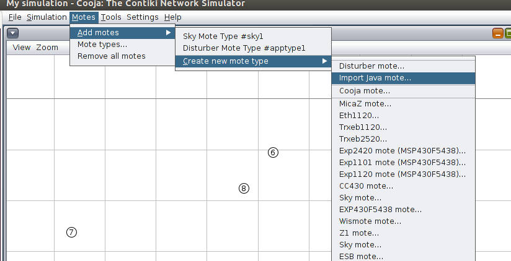Select Add motes submenu entry
Screen dimensions: 511x261
pos(123,33)
